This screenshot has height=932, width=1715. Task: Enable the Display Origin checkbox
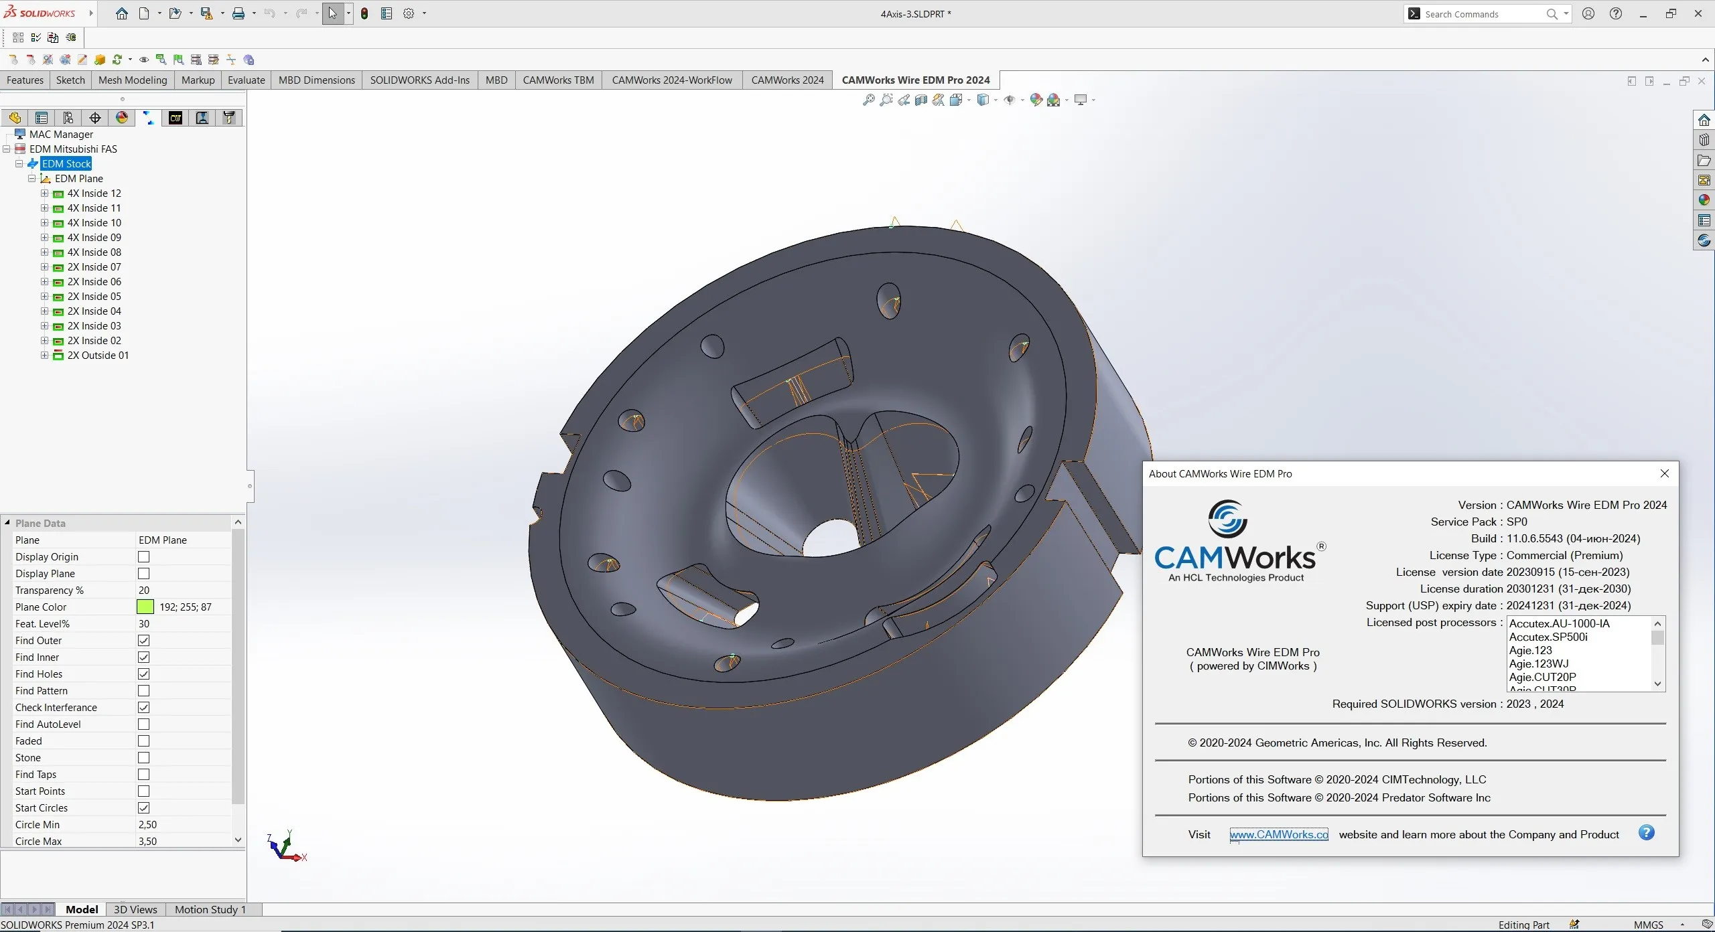[x=143, y=557]
